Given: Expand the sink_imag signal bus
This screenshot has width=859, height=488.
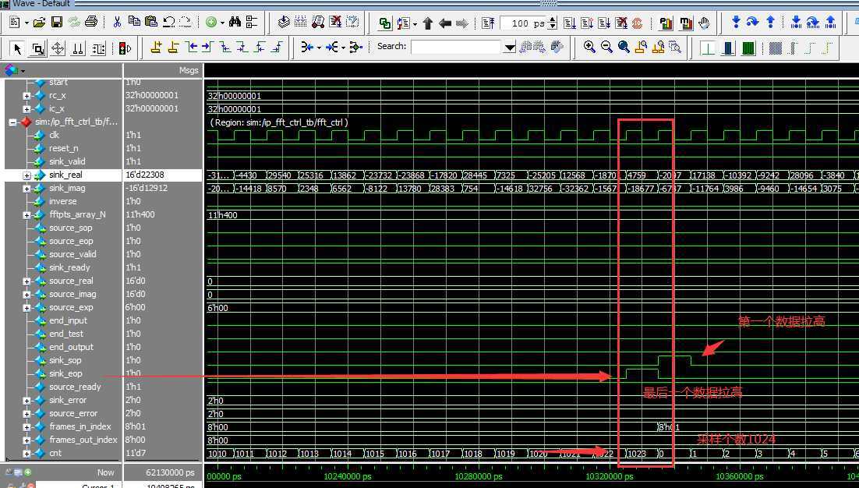Looking at the screenshot, I should pyautogui.click(x=27, y=189).
